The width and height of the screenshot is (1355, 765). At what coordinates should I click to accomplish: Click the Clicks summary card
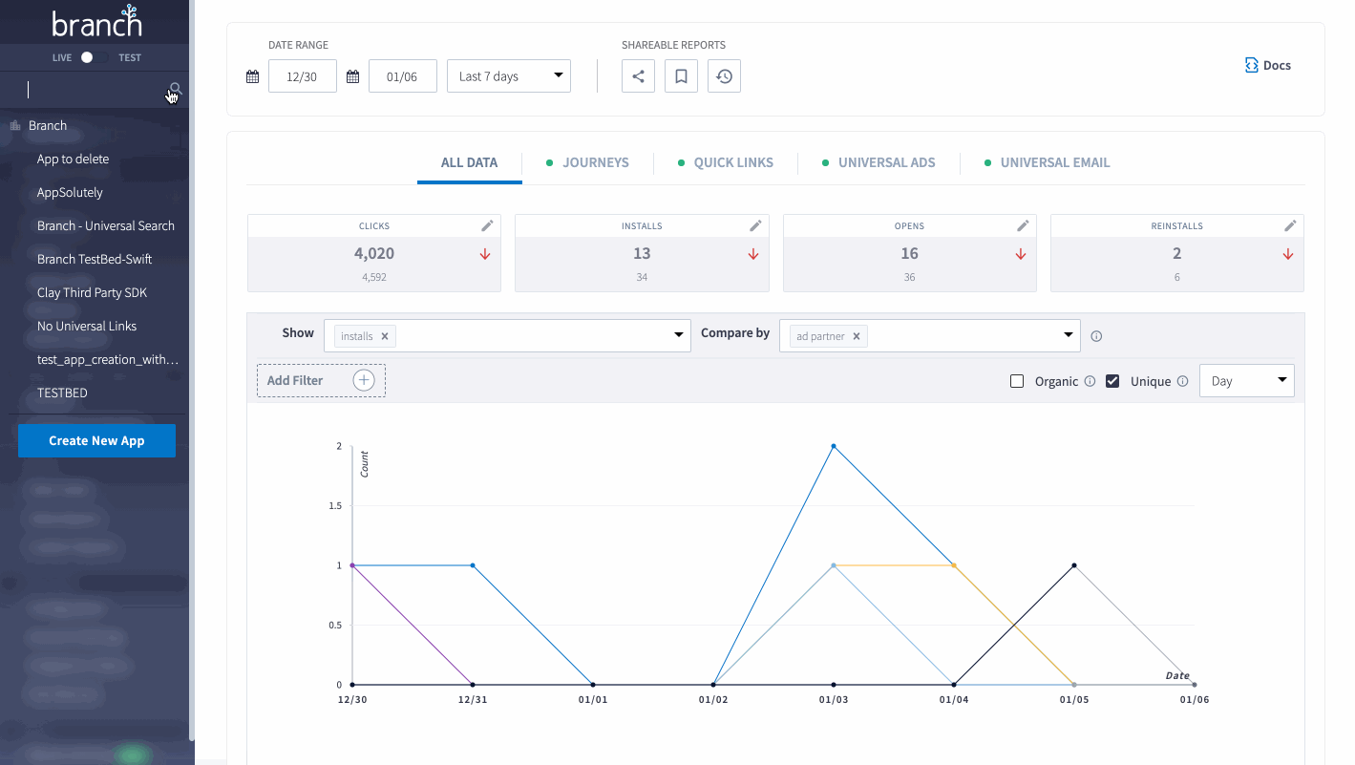[x=374, y=253]
